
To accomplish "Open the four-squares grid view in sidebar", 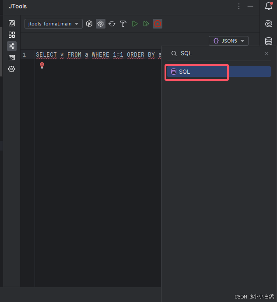I will 12,35.
